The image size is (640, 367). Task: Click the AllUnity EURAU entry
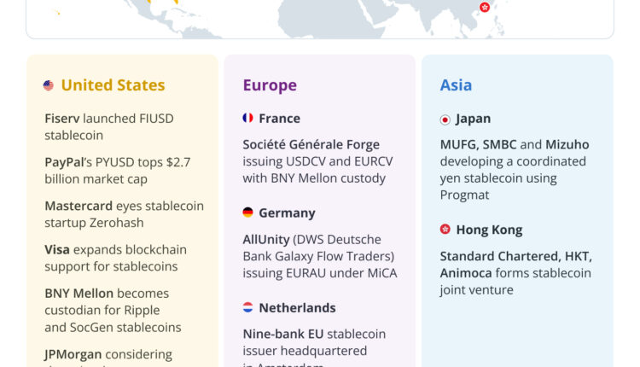pos(319,256)
